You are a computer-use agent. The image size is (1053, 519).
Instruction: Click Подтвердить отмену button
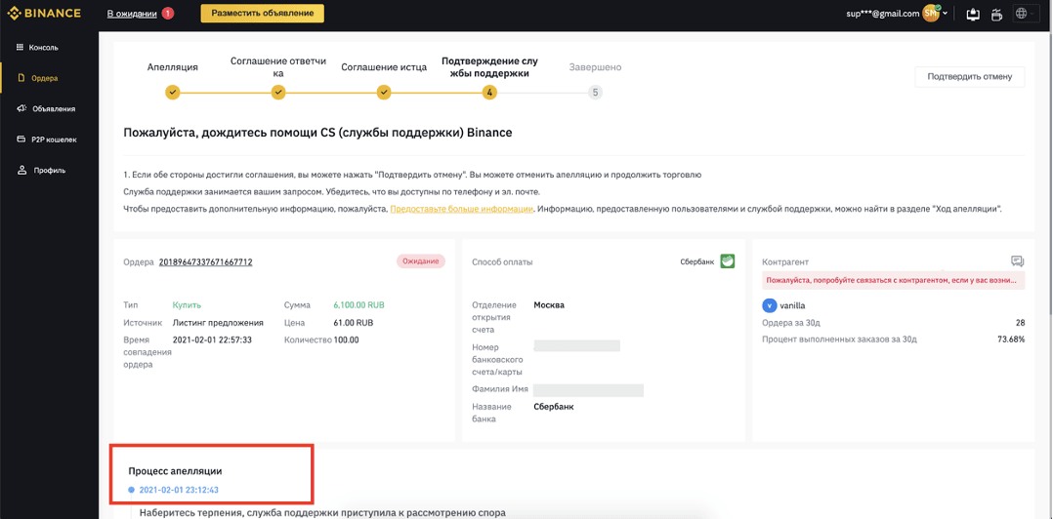point(970,76)
